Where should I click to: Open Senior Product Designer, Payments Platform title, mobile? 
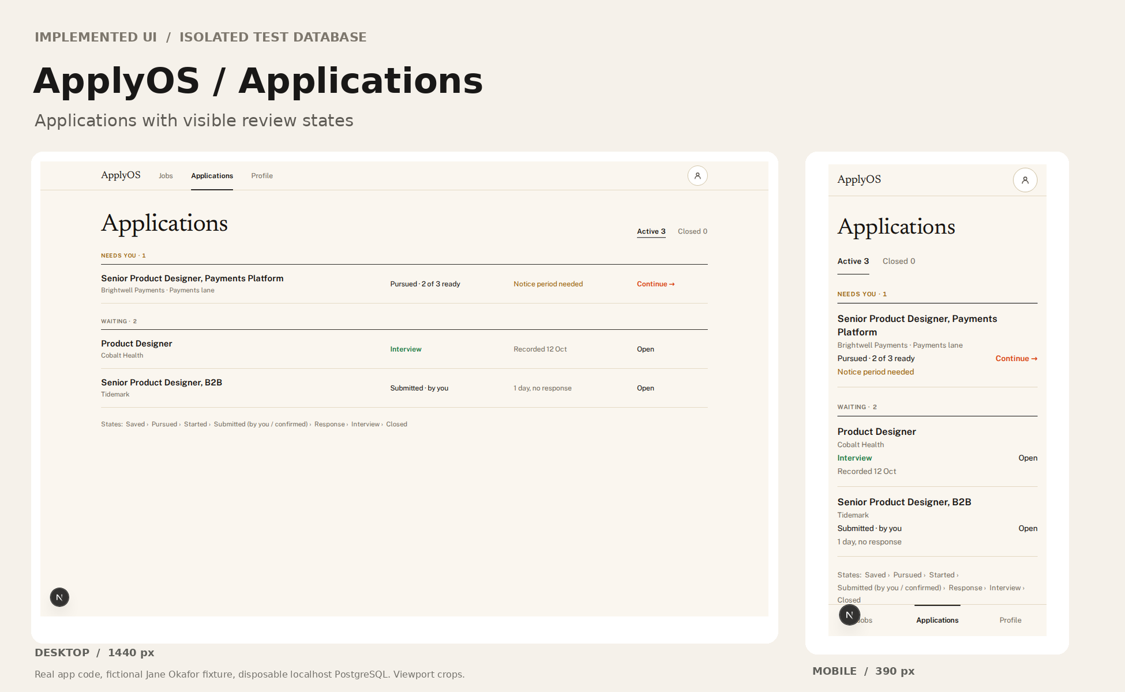[917, 325]
